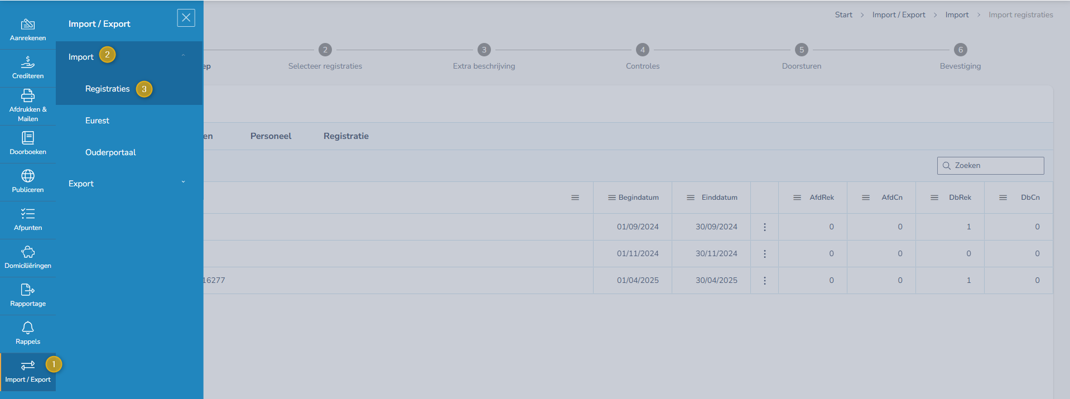Click the Afpunten checklist icon
Viewport: 1070px width, 399px height.
coord(28,214)
